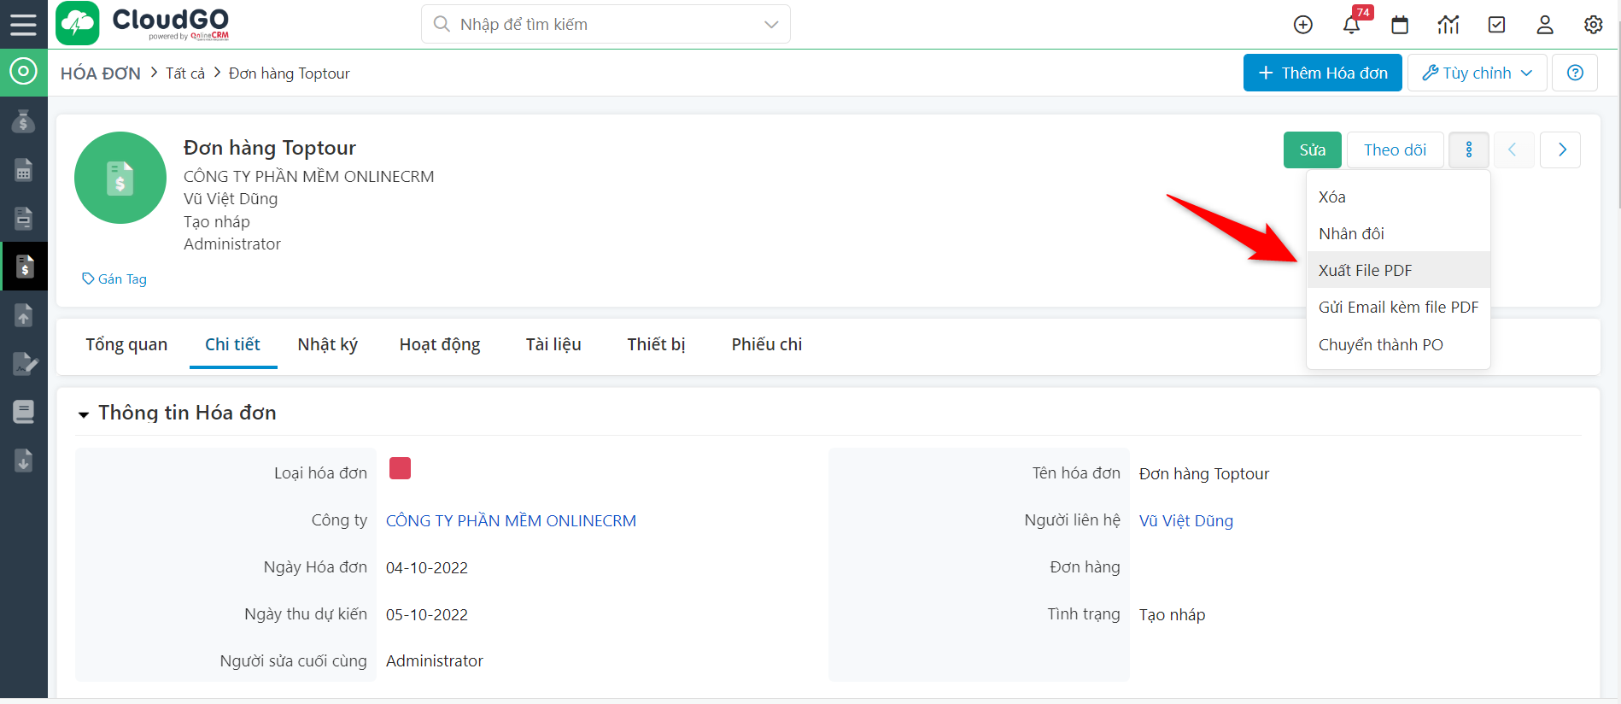The width and height of the screenshot is (1621, 704).
Task: Expand the Tùy chỉnh dropdown
Action: coord(1477,73)
